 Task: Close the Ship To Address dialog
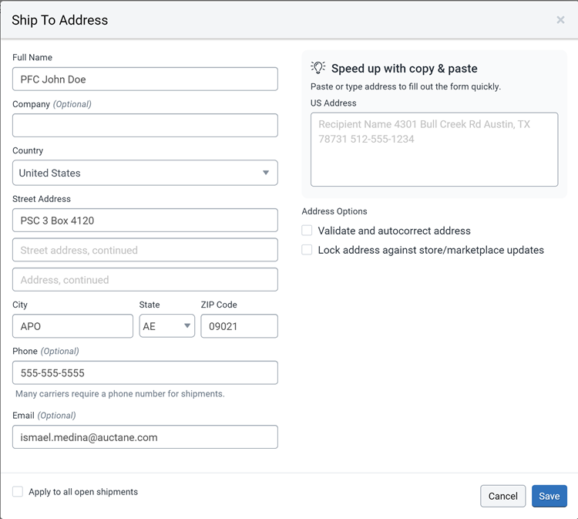(560, 20)
